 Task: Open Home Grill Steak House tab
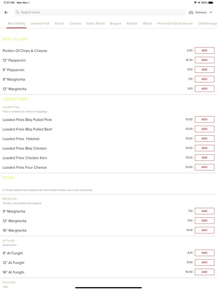[x=175, y=24]
